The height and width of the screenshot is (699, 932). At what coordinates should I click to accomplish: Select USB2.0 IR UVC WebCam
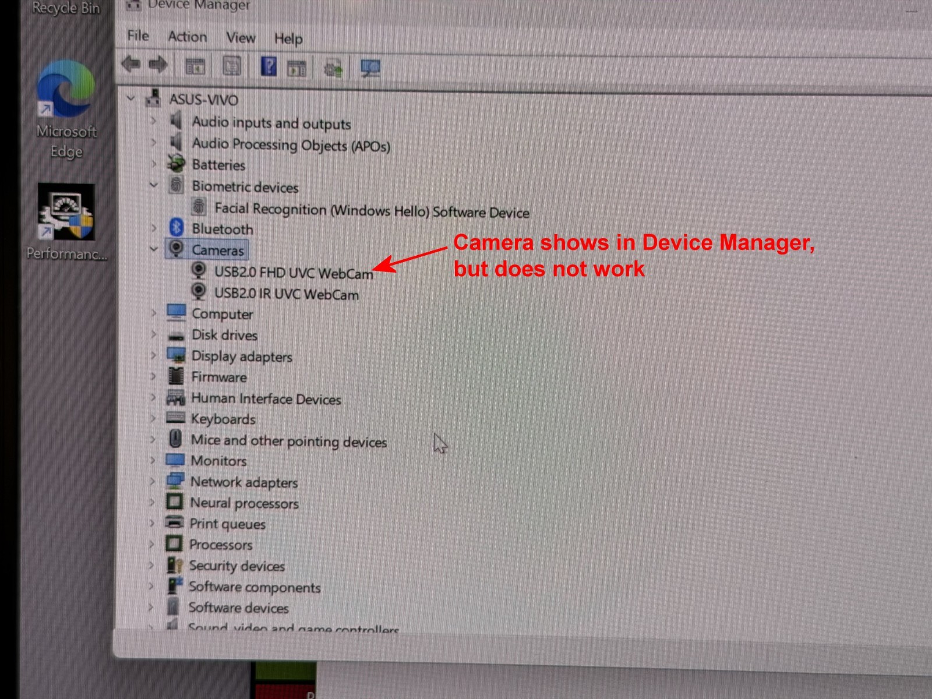(287, 294)
